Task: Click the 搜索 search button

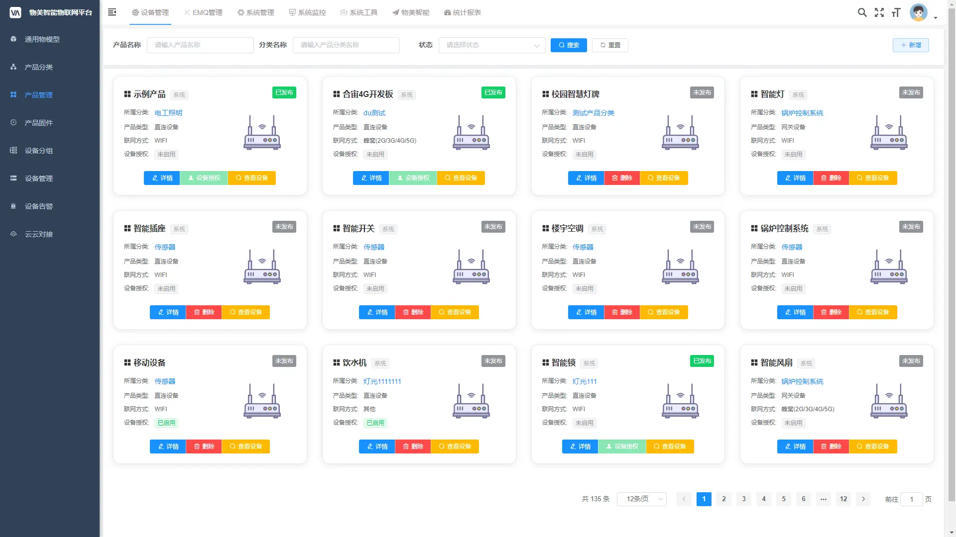Action: pyautogui.click(x=569, y=45)
